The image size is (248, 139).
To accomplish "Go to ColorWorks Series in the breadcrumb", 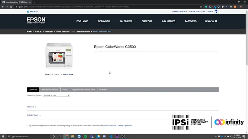I will click(81, 32).
